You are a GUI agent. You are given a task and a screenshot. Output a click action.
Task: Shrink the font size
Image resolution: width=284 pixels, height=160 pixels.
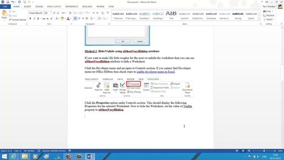pos(58,13)
